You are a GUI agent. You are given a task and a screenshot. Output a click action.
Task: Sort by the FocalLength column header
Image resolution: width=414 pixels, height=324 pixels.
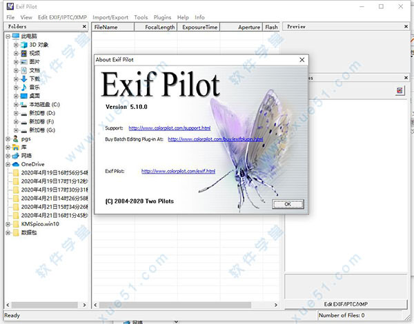(x=155, y=27)
